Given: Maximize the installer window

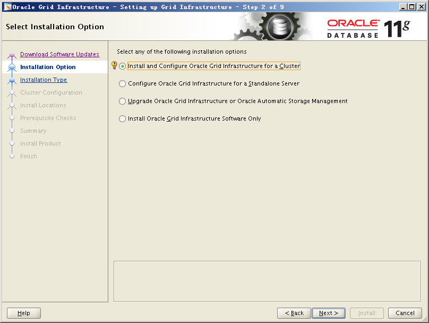Looking at the screenshot, I should (x=411, y=7).
